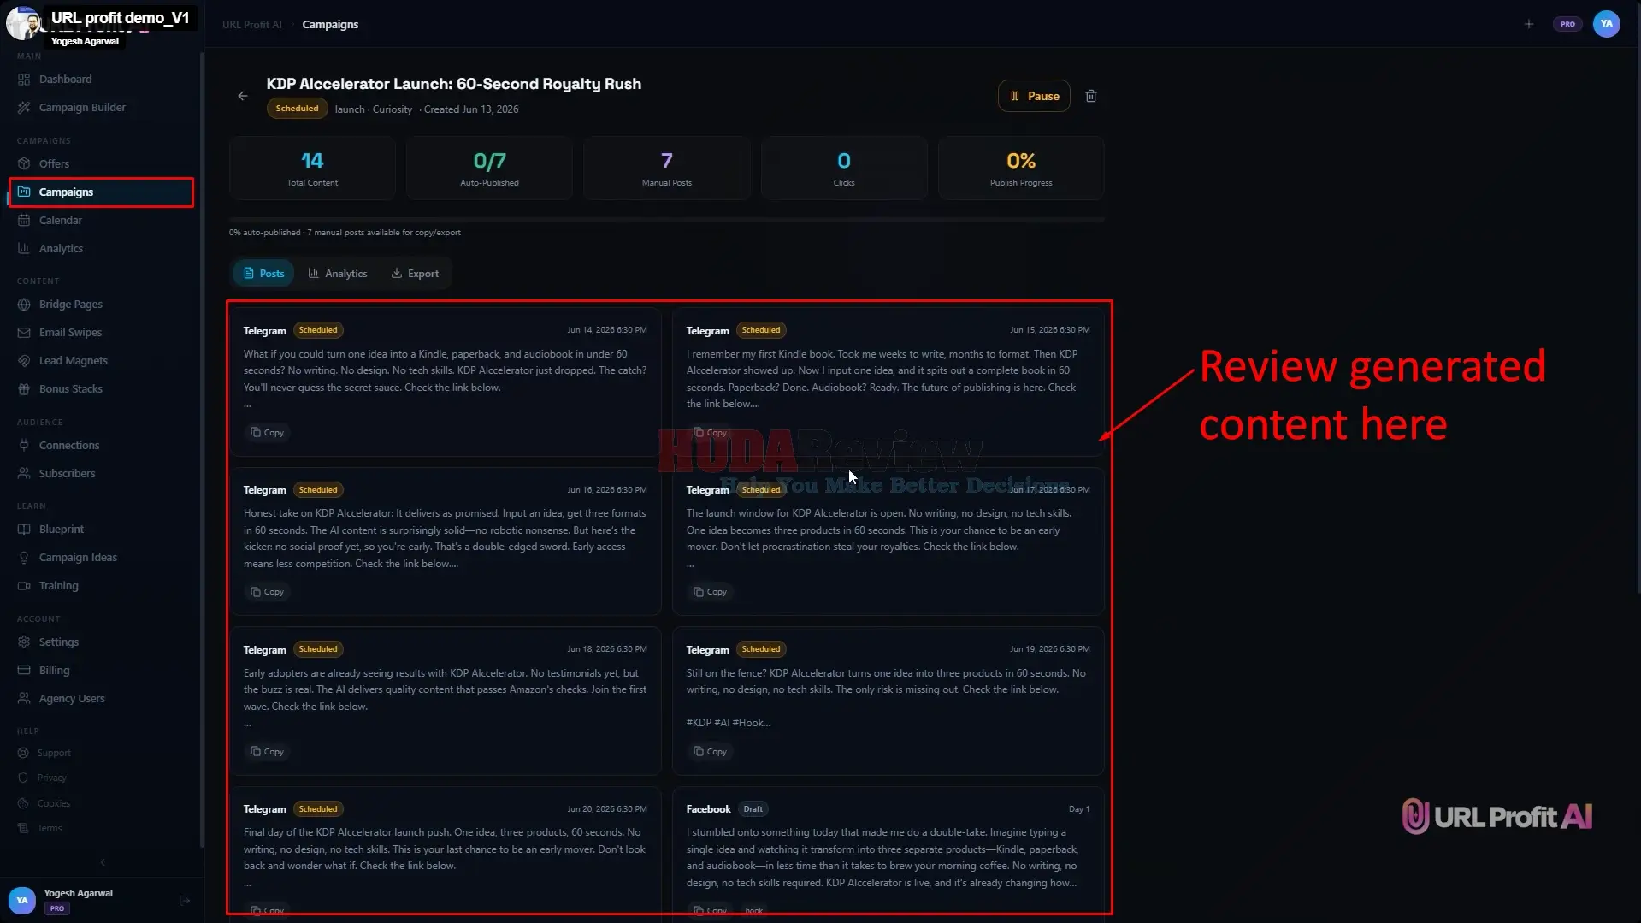
Task: Click the Scheduled status badge under title
Action: (297, 109)
